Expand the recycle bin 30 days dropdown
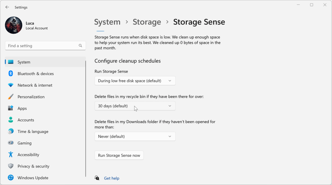The image size is (332, 185). [135, 106]
